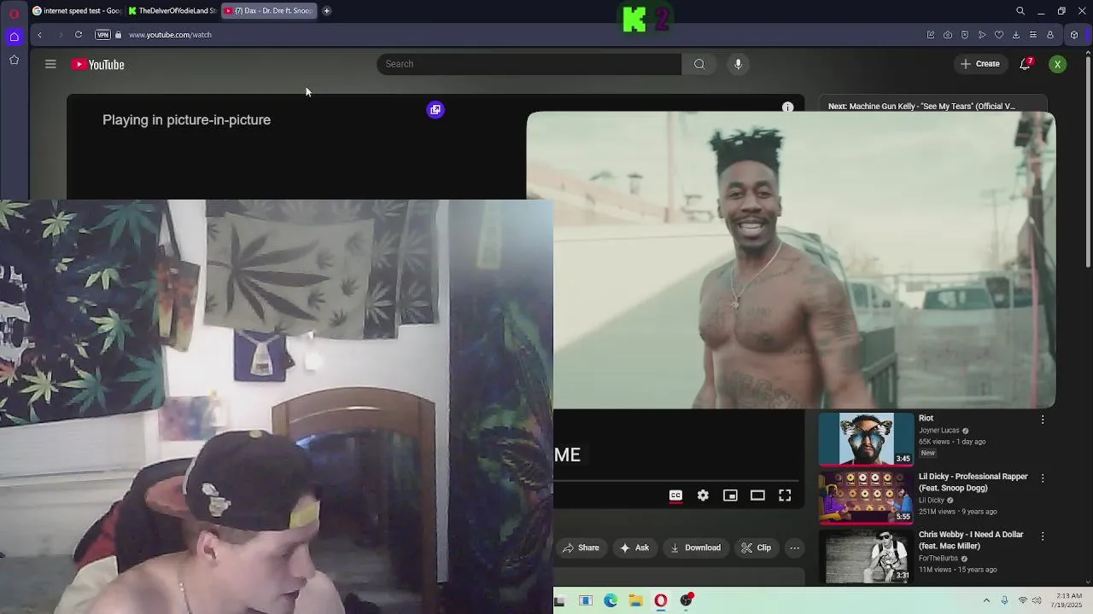1093x614 pixels.
Task: Open options menu for Professional Rapper video
Action: pos(1042,478)
